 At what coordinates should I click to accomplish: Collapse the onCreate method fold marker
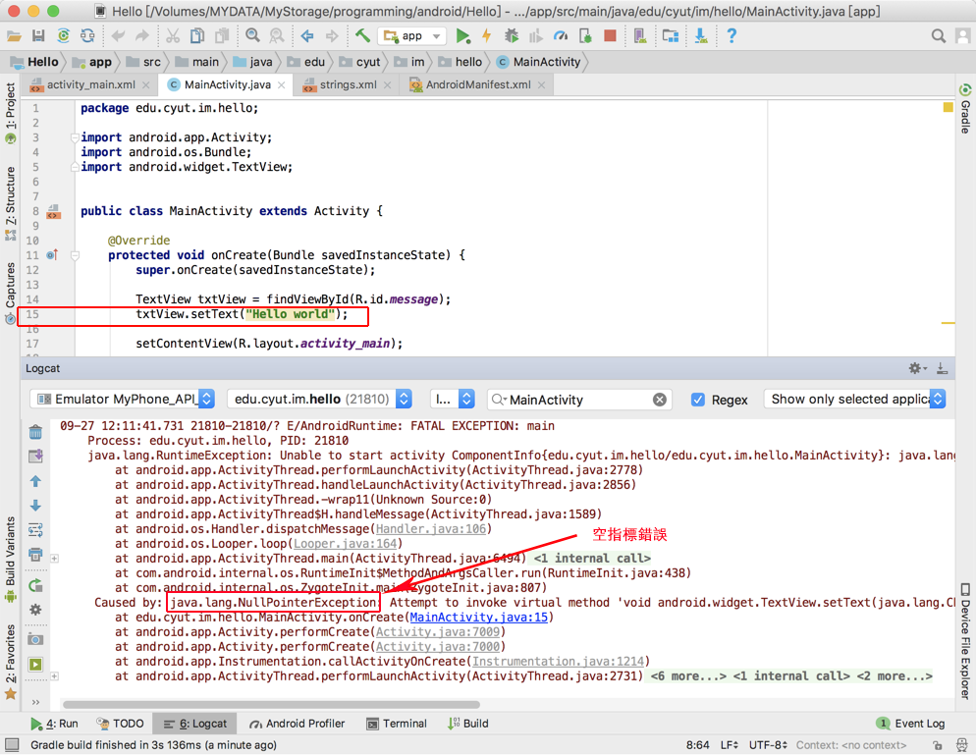point(75,255)
